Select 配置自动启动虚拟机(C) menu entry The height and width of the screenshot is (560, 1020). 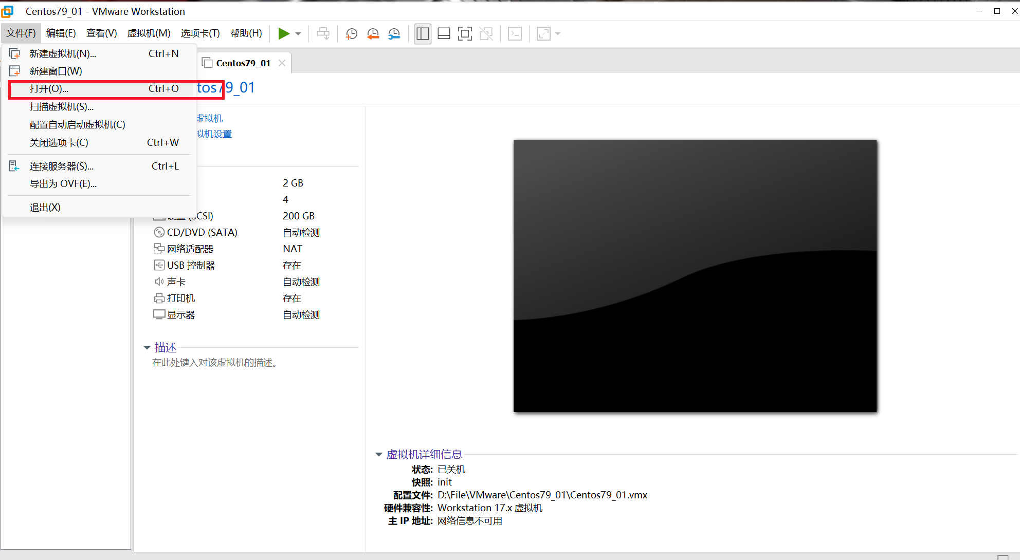pyautogui.click(x=99, y=124)
